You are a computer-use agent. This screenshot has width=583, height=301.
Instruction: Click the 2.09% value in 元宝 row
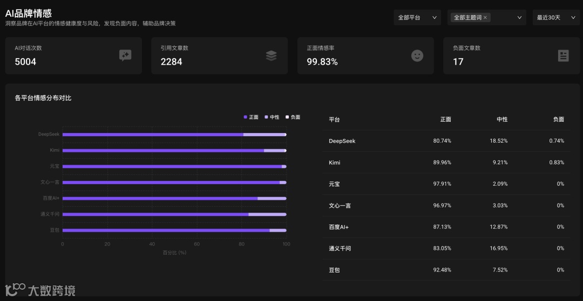click(500, 184)
